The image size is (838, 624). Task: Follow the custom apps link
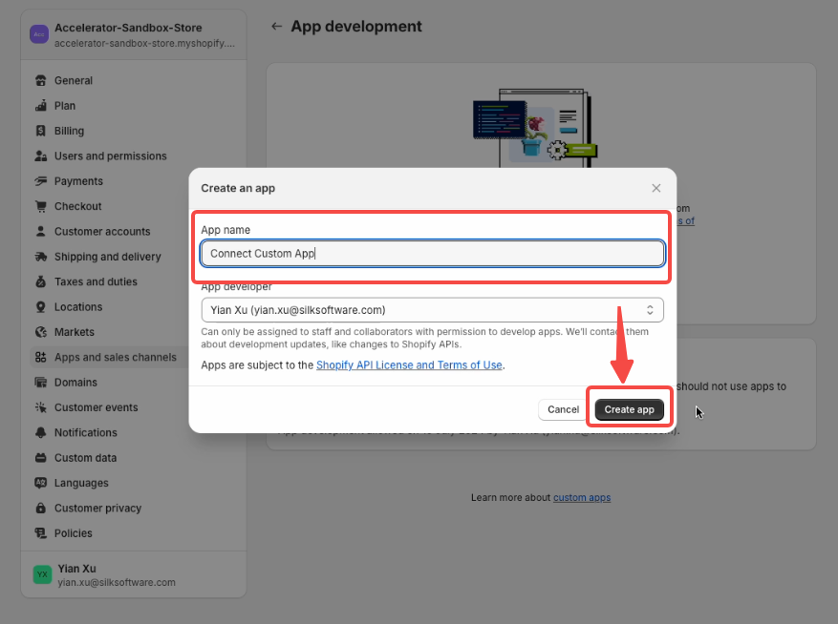click(582, 497)
